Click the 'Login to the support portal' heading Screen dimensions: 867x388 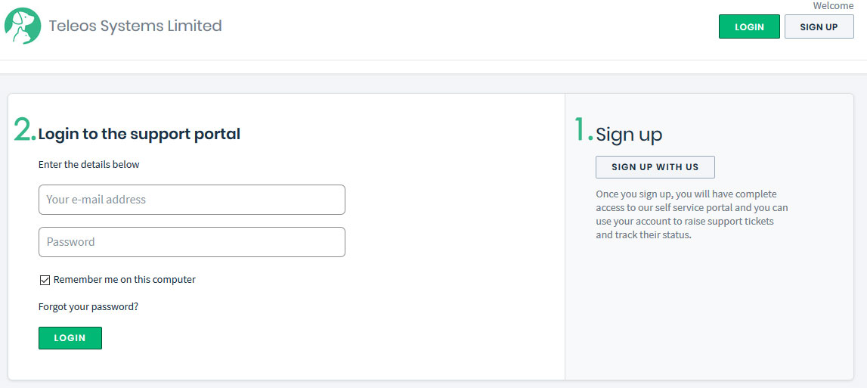coord(139,135)
